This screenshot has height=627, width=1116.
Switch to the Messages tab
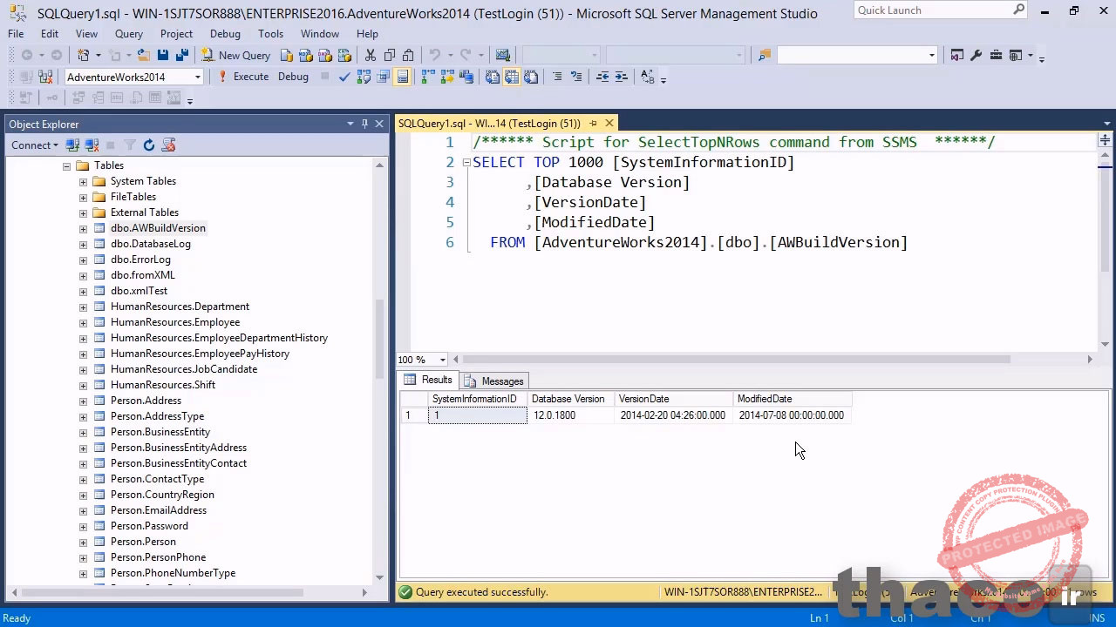pos(494,381)
